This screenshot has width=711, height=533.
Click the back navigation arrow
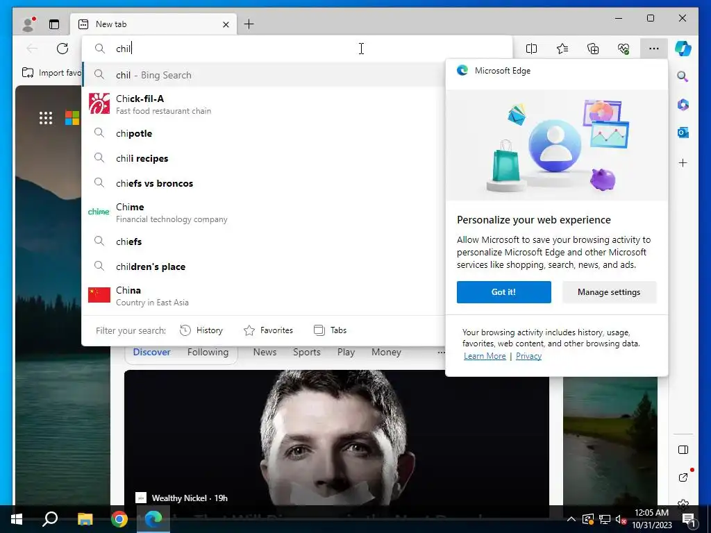(32, 49)
